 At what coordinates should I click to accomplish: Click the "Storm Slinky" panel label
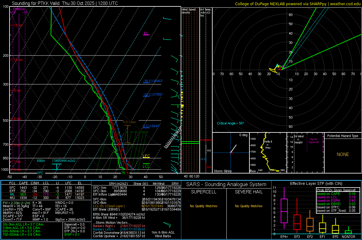tap(222, 171)
